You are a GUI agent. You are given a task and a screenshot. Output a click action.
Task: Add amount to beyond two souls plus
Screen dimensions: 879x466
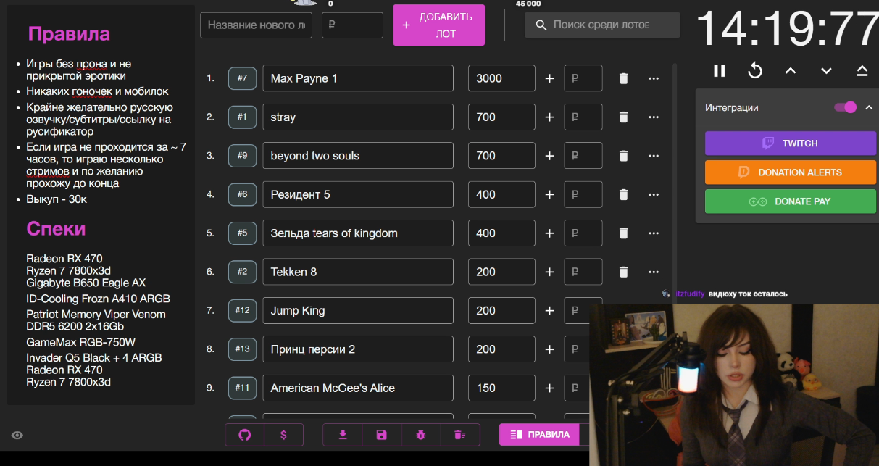549,156
